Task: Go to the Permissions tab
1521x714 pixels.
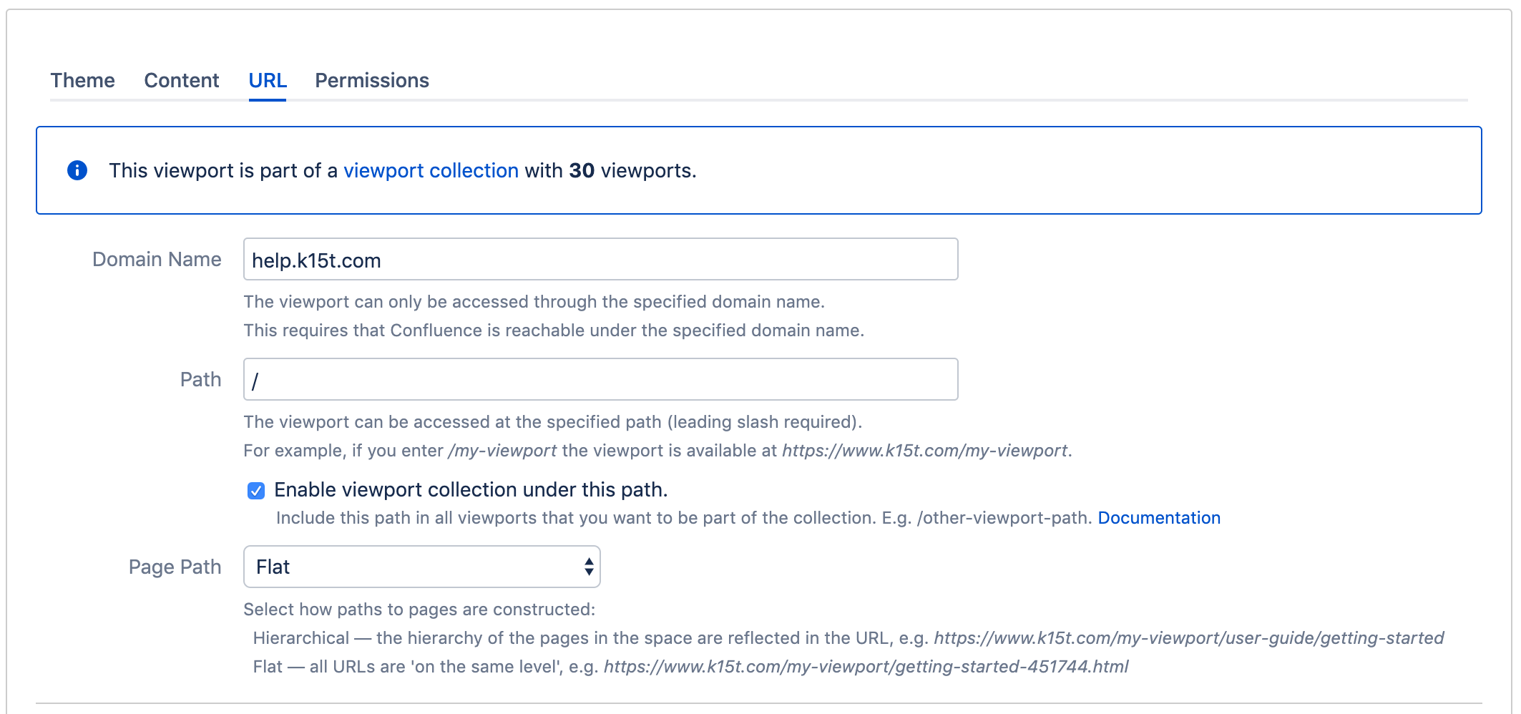Action: click(371, 80)
